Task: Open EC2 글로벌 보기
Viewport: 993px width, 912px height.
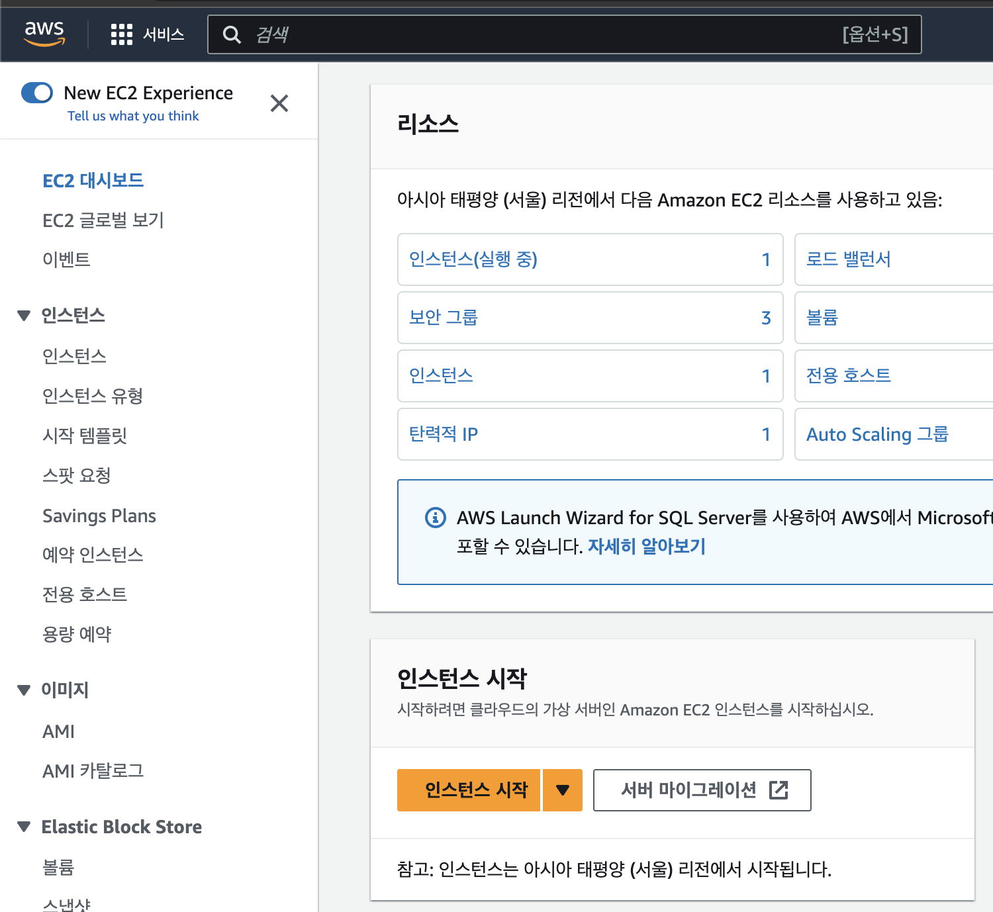Action: coord(103,220)
